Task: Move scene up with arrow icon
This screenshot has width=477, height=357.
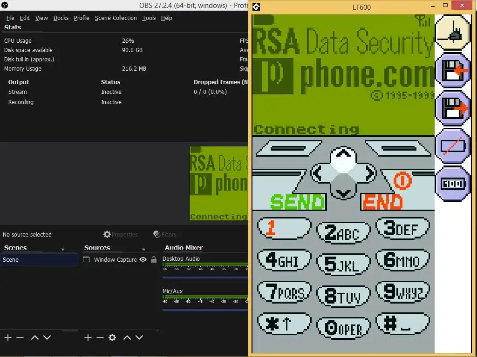Action: [x=35, y=337]
